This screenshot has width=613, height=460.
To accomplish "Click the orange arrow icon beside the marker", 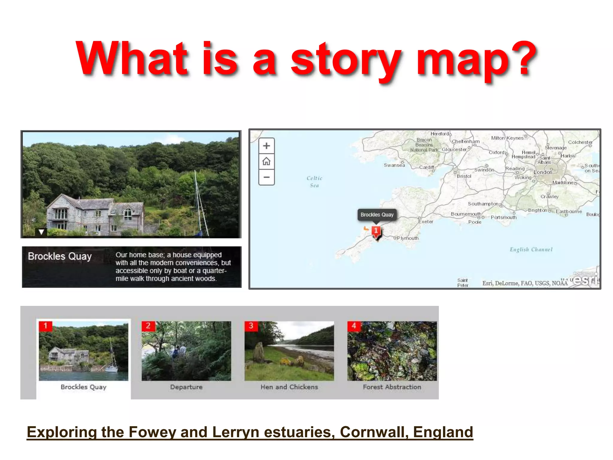I will coord(366,229).
